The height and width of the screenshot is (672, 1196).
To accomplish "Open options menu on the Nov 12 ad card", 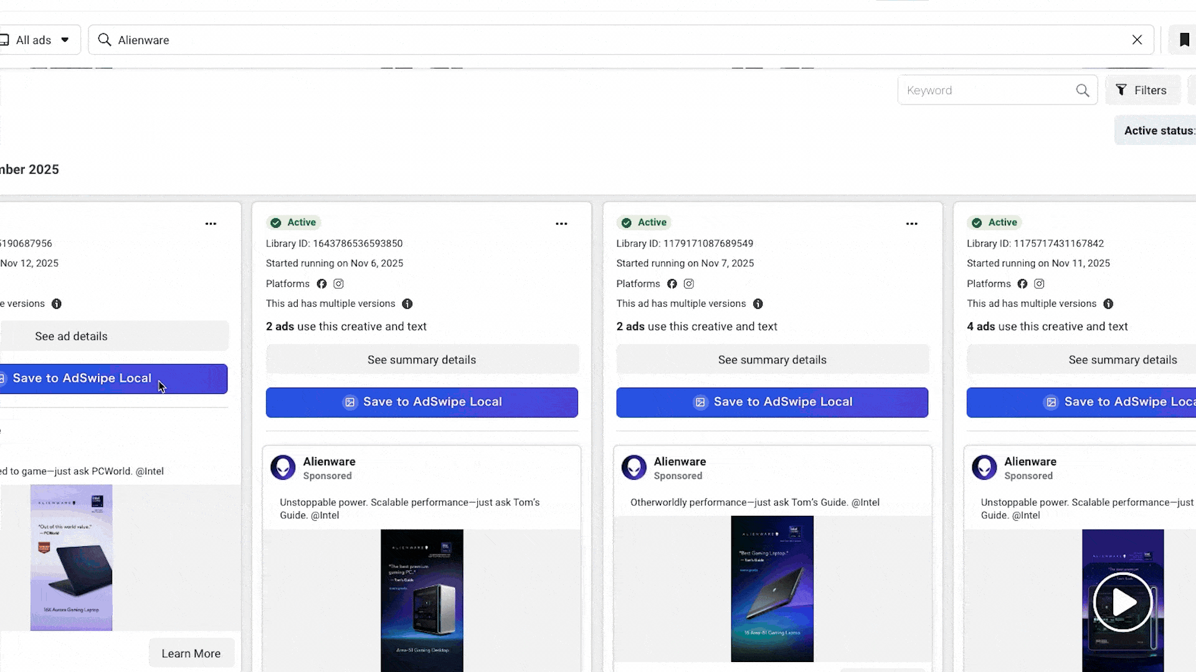I will pyautogui.click(x=211, y=223).
